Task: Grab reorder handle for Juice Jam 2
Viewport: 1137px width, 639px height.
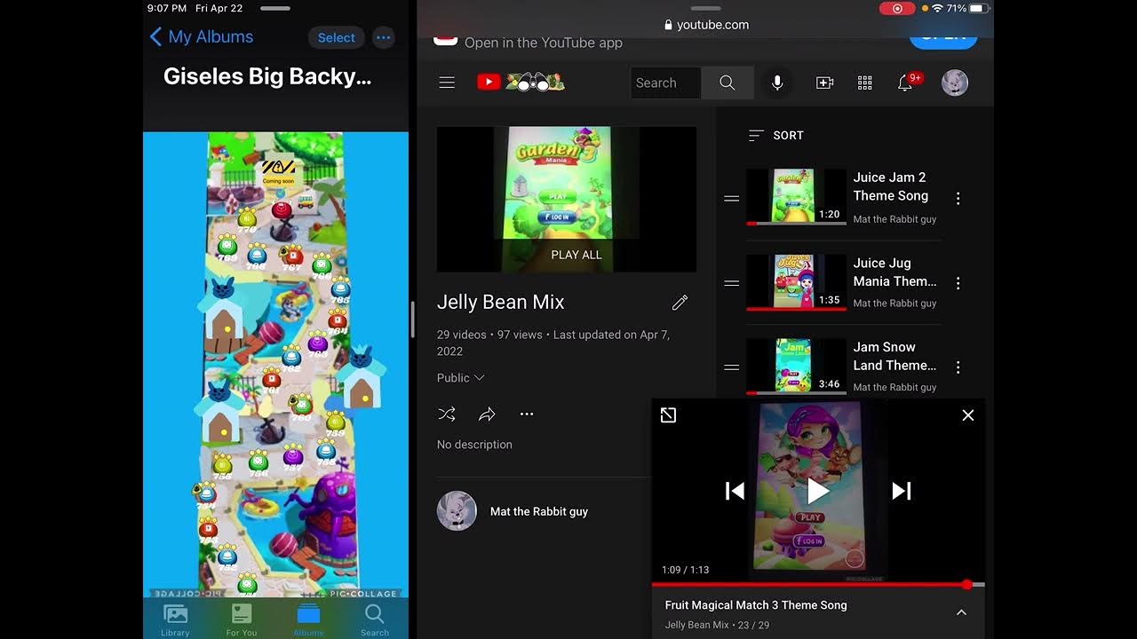Action: point(732,198)
